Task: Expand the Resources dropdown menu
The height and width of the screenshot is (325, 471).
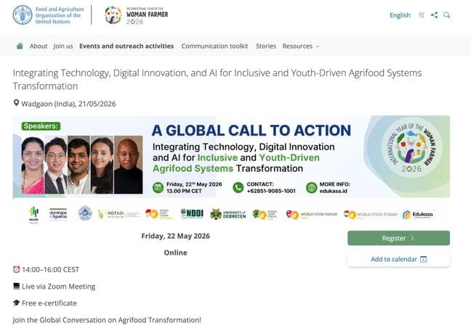Action: pyautogui.click(x=301, y=46)
